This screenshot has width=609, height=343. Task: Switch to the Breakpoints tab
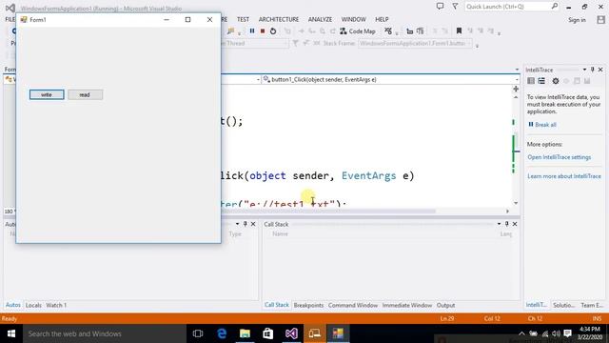(x=308, y=305)
